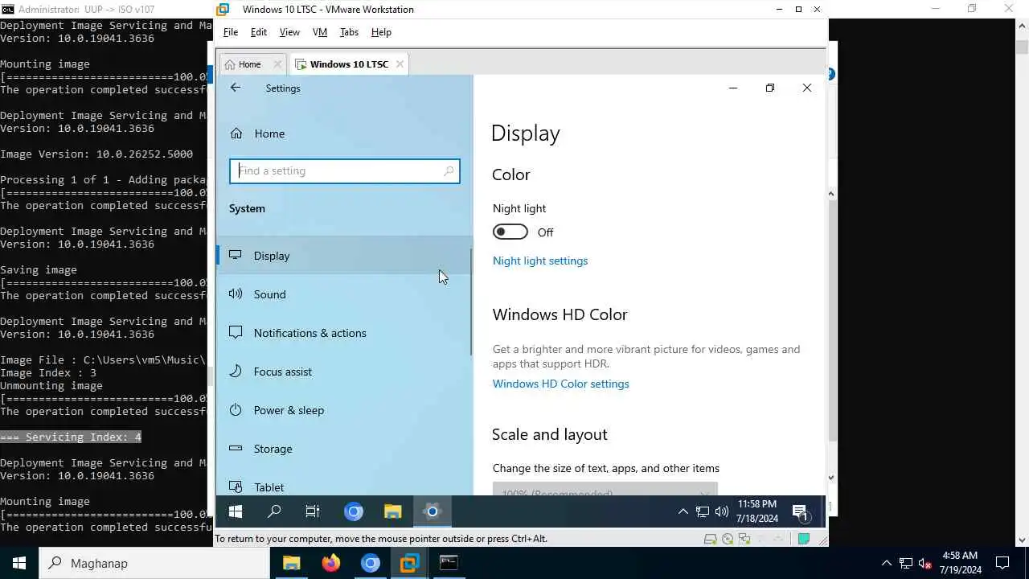Open the VMware Help menu
Viewport: 1029px width, 579px height.
(x=381, y=32)
